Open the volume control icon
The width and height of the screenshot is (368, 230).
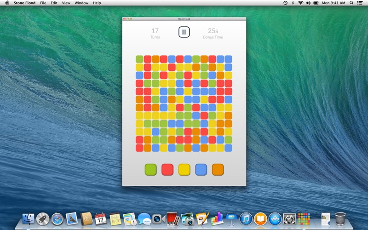pyautogui.click(x=309, y=3)
